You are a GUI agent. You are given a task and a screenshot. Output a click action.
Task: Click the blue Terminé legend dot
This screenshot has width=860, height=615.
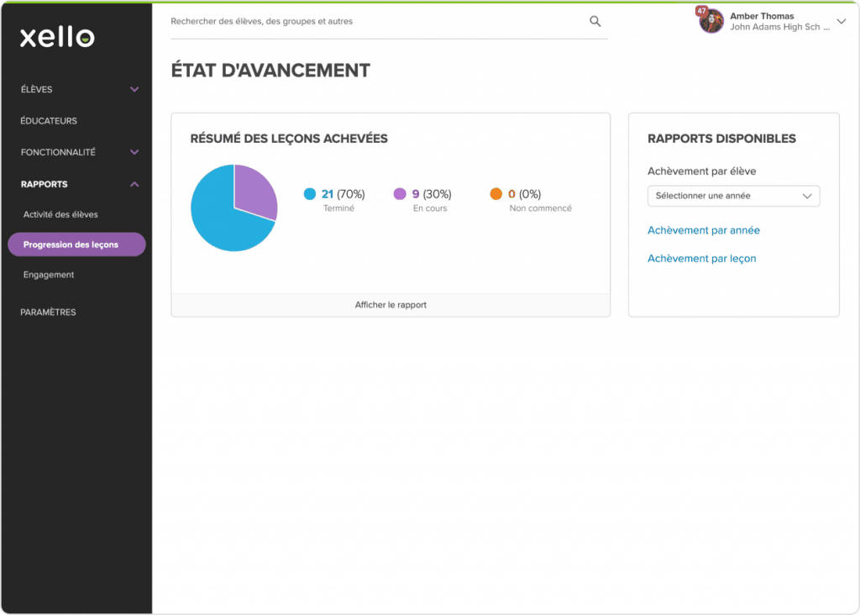pos(309,194)
